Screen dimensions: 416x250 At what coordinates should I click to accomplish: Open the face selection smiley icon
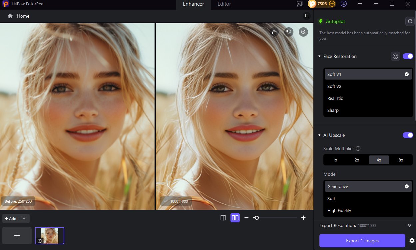pyautogui.click(x=395, y=56)
